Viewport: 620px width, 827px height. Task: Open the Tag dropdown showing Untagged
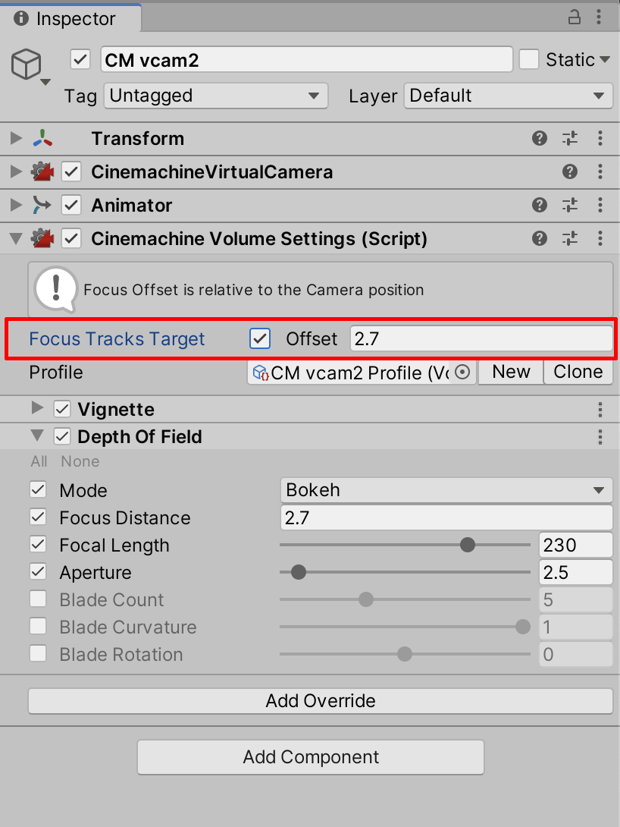point(216,96)
